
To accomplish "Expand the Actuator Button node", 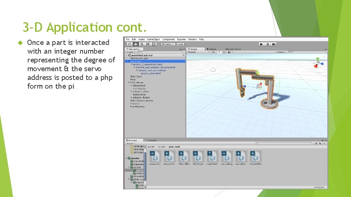I will [x=132, y=97].
